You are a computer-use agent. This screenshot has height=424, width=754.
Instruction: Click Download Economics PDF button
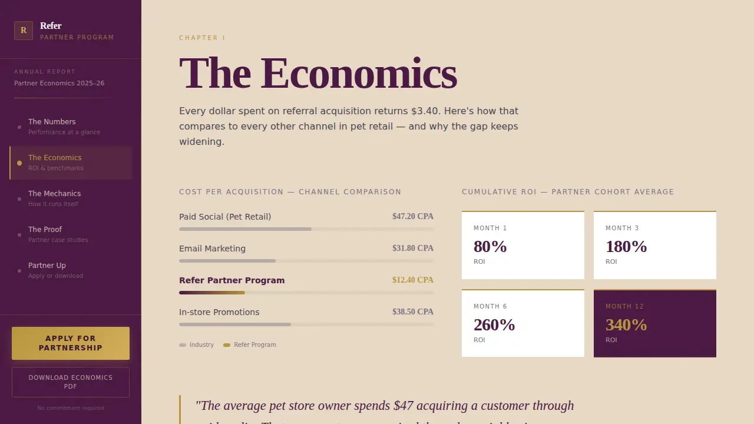click(71, 382)
